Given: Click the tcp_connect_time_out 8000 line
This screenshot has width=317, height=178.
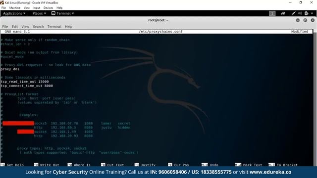Looking at the screenshot, I should [x=27, y=86].
